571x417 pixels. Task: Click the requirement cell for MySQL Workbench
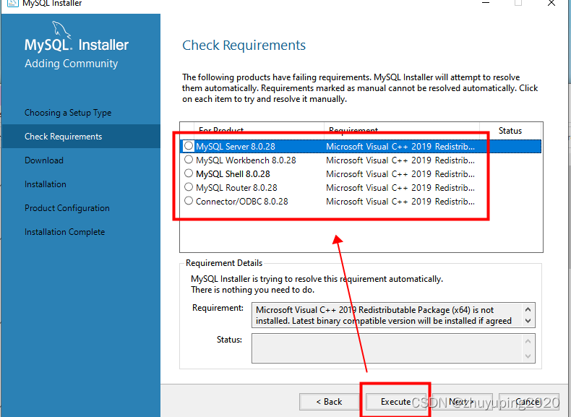click(x=400, y=160)
